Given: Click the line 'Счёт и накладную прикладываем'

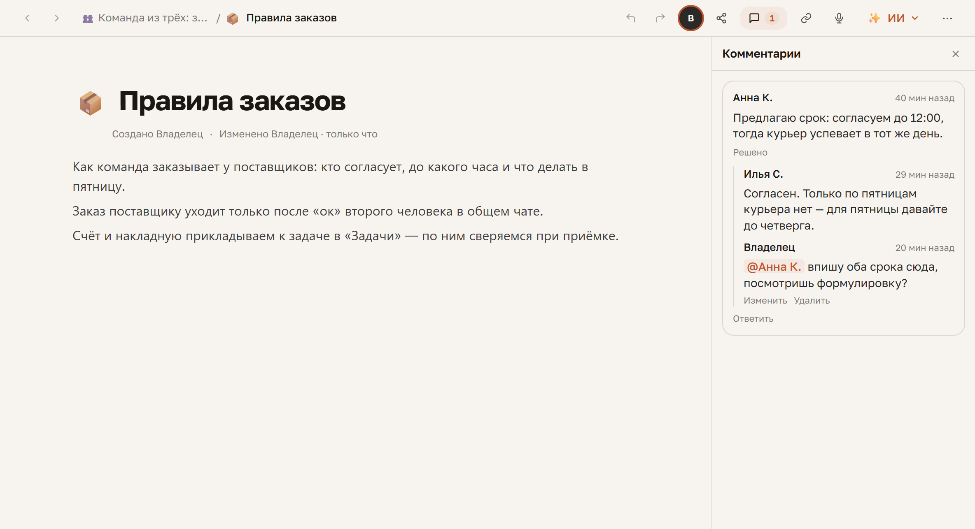Looking at the screenshot, I should coord(346,236).
